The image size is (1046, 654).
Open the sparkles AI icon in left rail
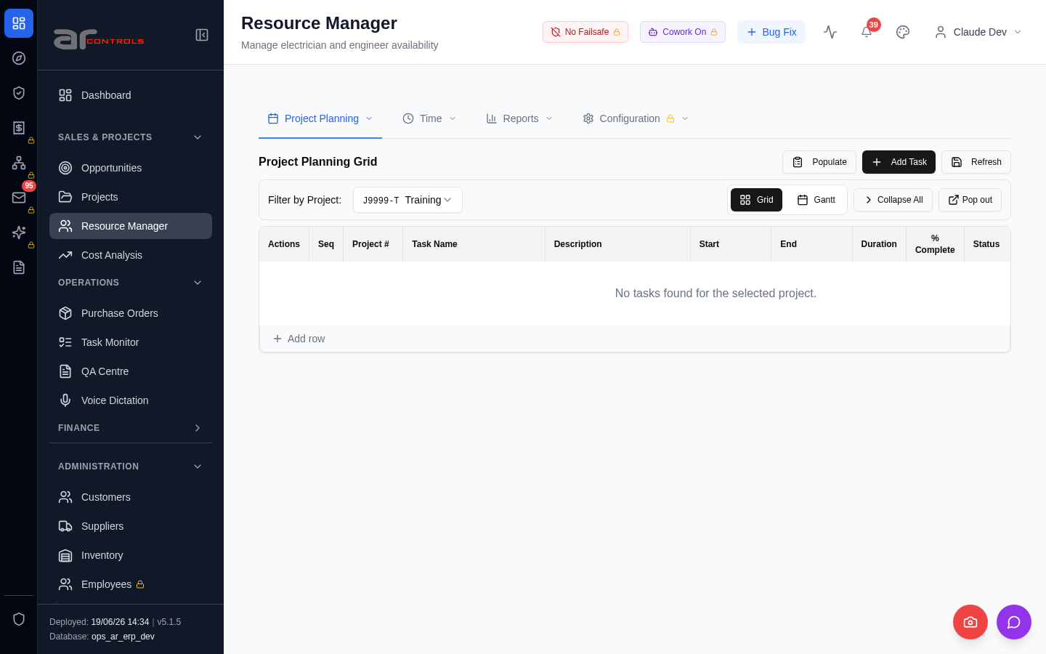pos(19,233)
